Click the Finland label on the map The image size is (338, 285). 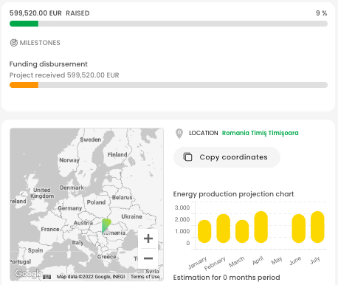(117, 154)
